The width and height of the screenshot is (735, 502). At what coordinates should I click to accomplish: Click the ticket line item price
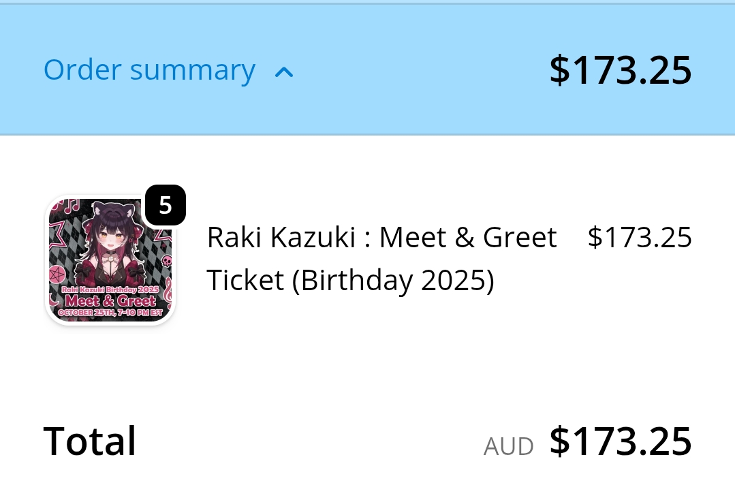click(x=639, y=237)
